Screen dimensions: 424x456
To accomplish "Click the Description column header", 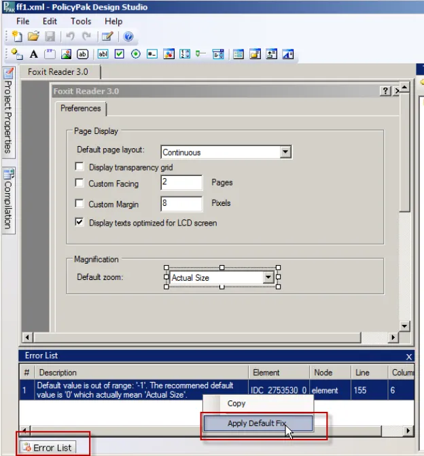I will coord(141,372).
